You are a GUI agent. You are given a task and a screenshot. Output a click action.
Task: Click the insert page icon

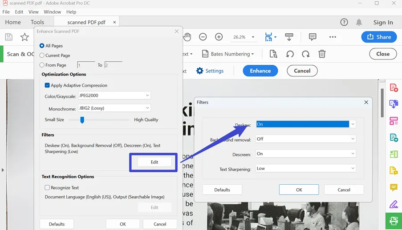point(273,54)
